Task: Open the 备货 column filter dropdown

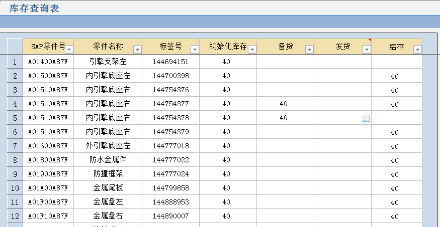Action: 310,50
